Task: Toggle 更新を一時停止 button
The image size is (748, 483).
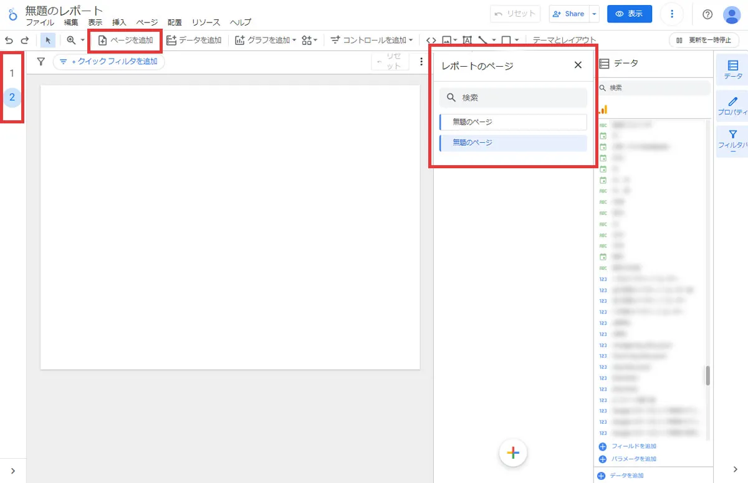Action: coord(704,41)
